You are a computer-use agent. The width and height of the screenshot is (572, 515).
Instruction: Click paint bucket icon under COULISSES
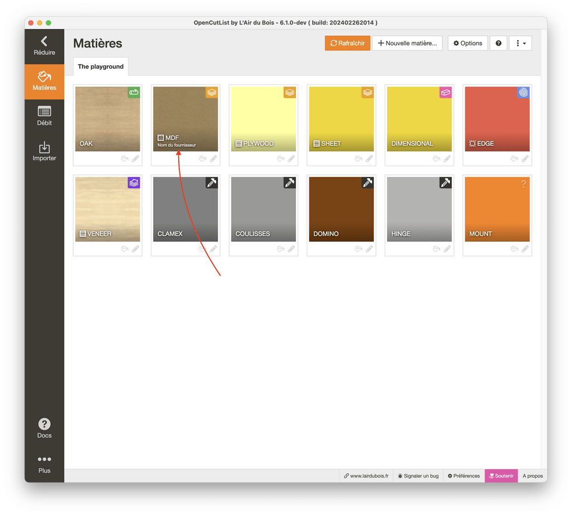click(280, 249)
